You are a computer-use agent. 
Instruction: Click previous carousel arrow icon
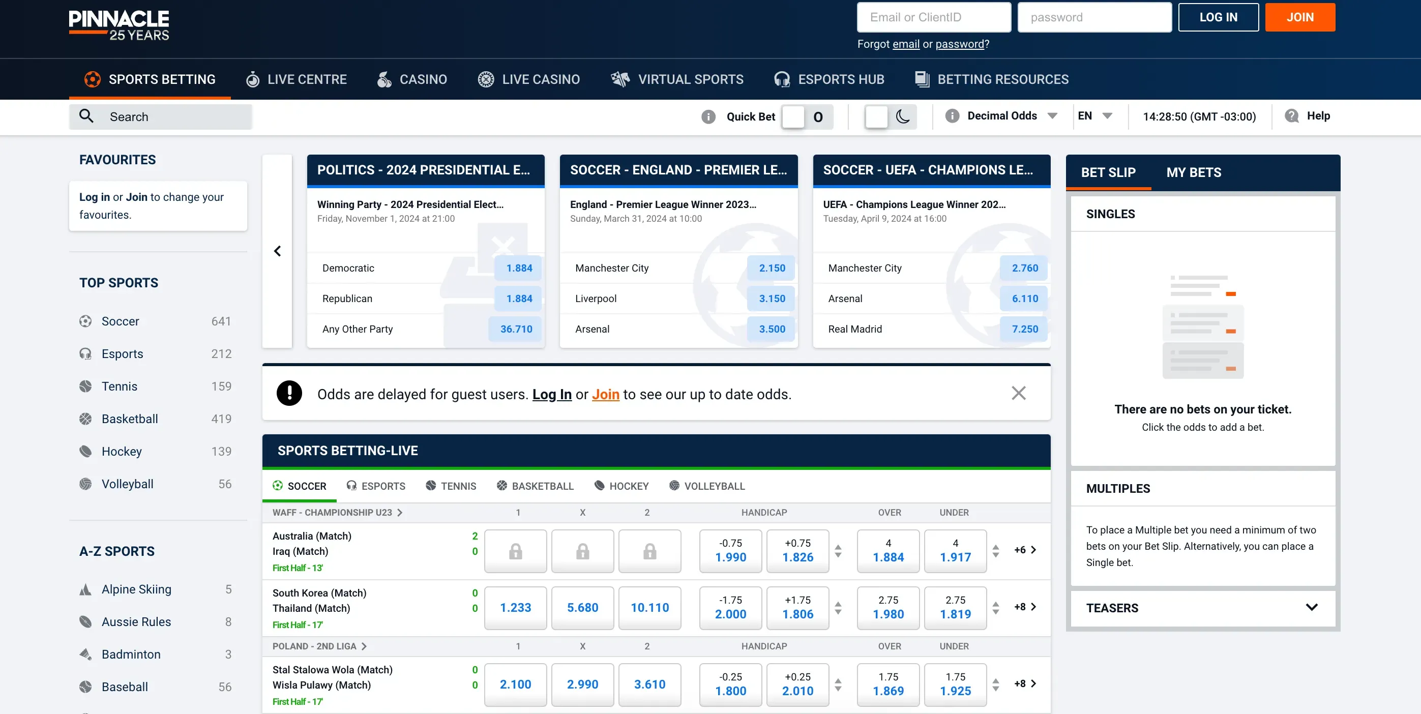pyautogui.click(x=278, y=251)
